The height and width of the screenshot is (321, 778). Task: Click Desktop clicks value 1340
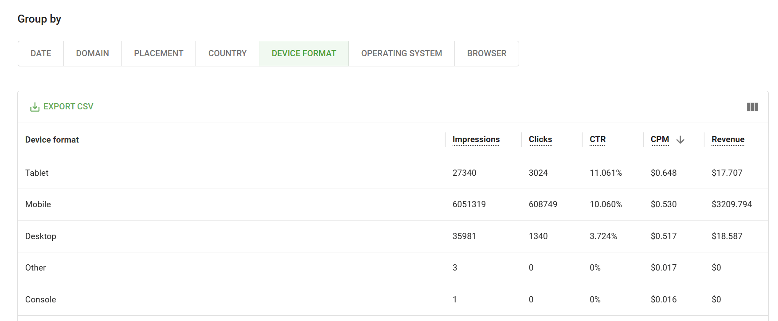click(x=538, y=236)
